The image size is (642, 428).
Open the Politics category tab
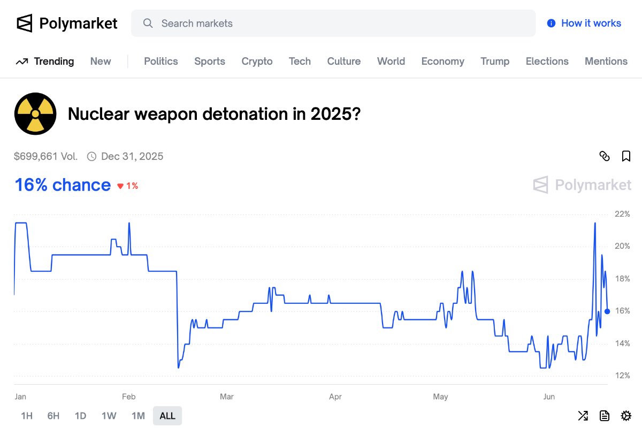pyautogui.click(x=160, y=61)
